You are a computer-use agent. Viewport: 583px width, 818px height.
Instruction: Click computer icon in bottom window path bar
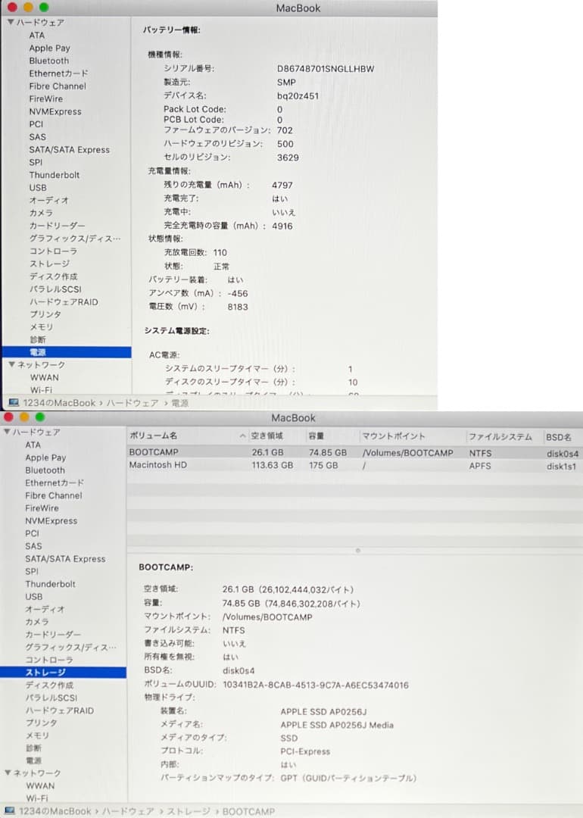(9, 811)
